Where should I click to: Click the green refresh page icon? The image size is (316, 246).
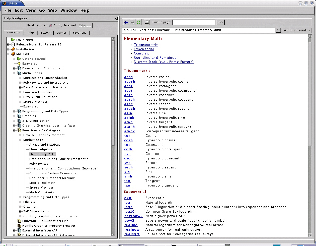pyautogui.click(x=138, y=22)
